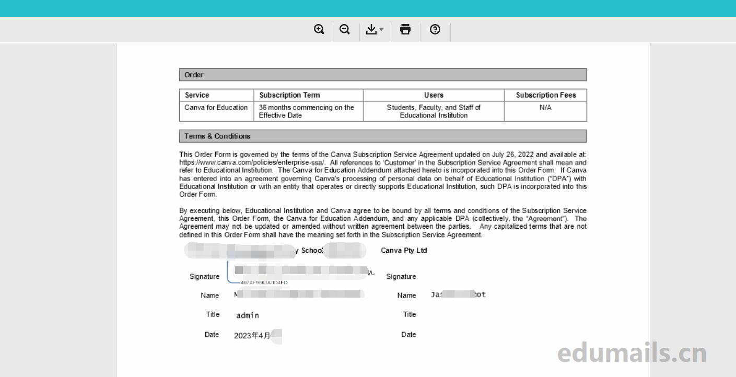Zoom out of the document
The image size is (736, 377).
pyautogui.click(x=345, y=30)
